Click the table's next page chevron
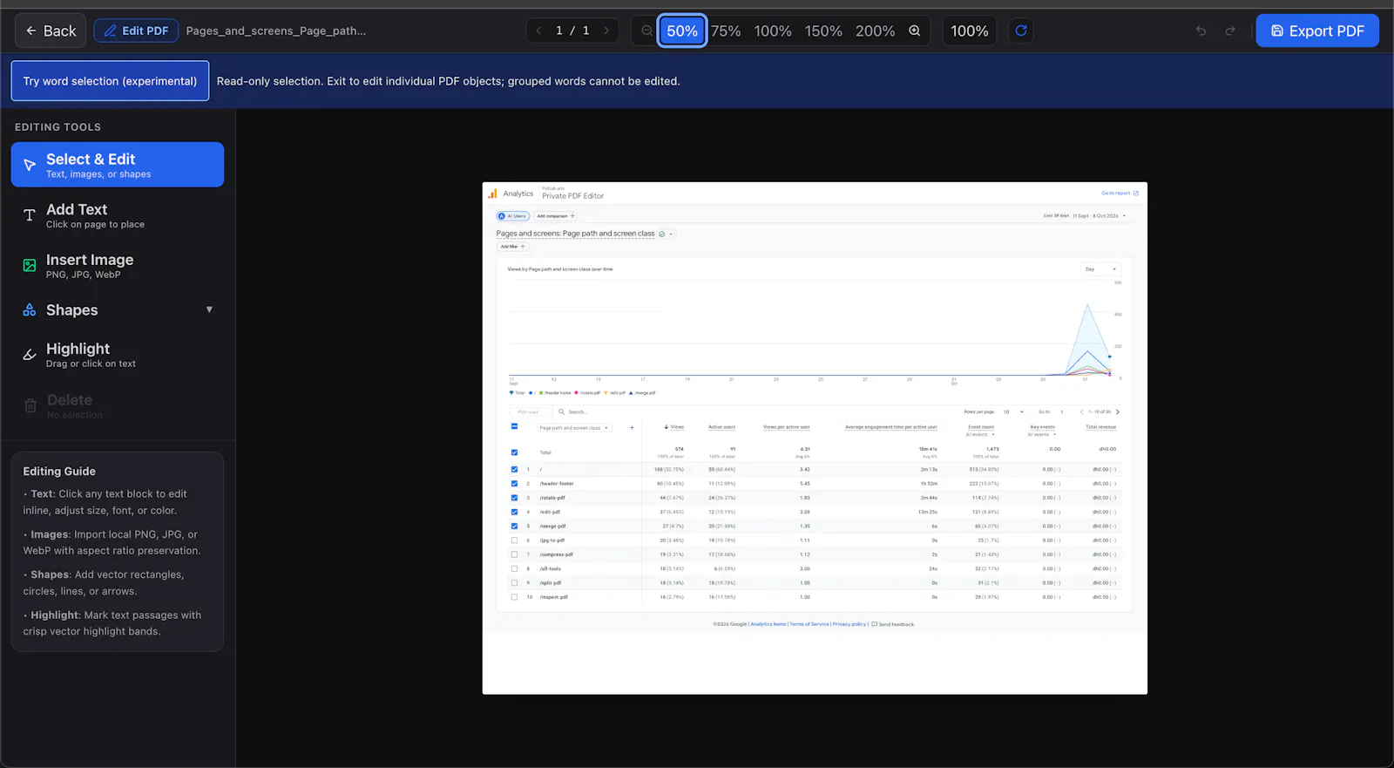Screen dimensions: 1394x768 point(1118,412)
